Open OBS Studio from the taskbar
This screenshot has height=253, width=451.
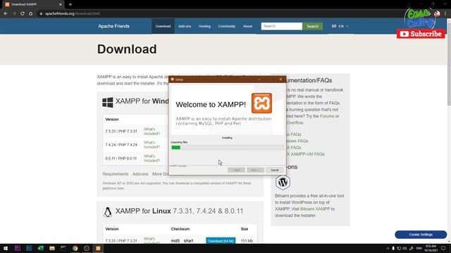click(87, 248)
